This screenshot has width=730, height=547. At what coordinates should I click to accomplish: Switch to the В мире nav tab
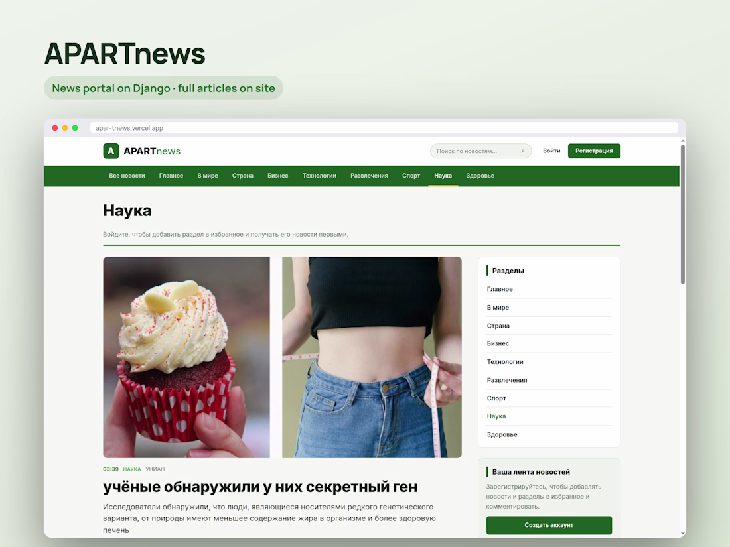tap(208, 176)
